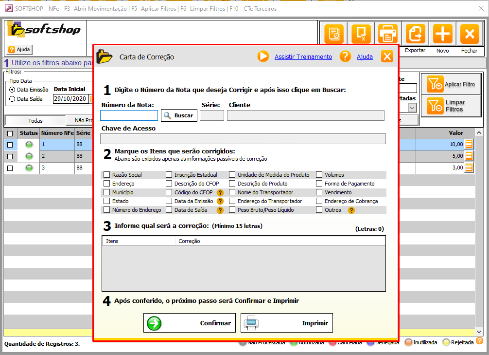This screenshot has width=489, height=355.
Task: Check the Razão Social checkbox
Action: [107, 175]
